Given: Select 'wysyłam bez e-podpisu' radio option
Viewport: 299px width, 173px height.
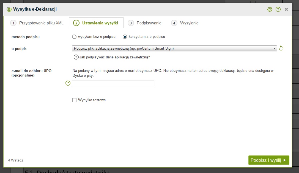Looking at the screenshot, I should pos(74,37).
